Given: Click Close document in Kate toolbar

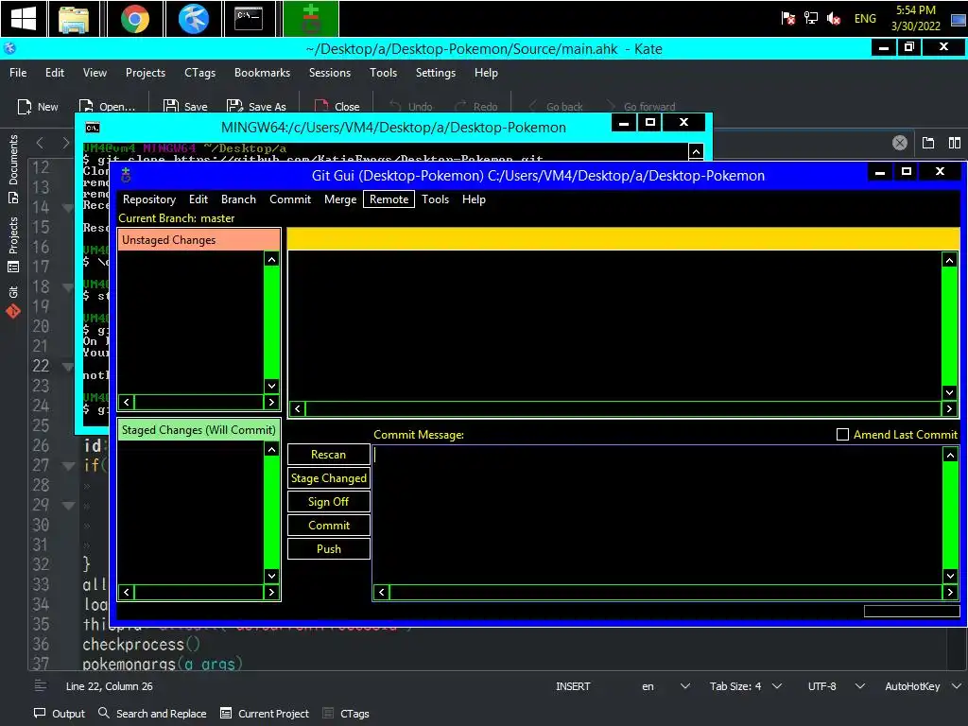Looking at the screenshot, I should (x=337, y=107).
